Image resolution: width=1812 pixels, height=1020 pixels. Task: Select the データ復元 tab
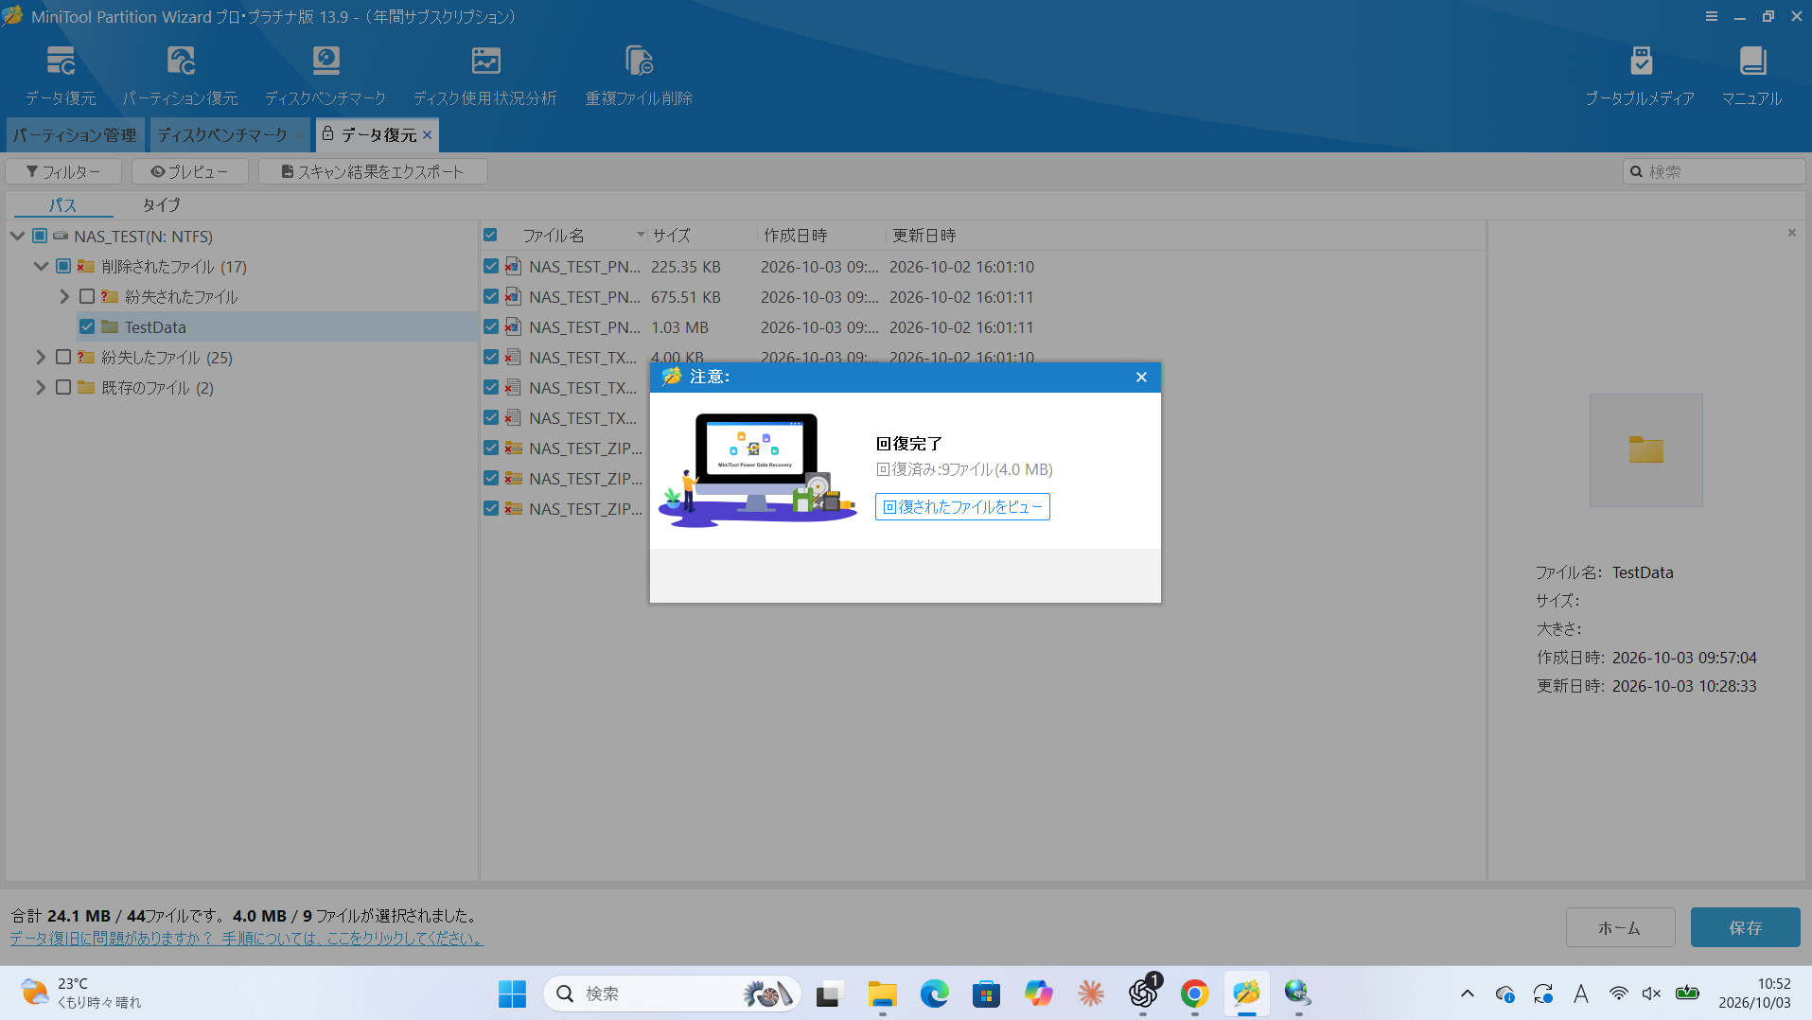coord(377,135)
